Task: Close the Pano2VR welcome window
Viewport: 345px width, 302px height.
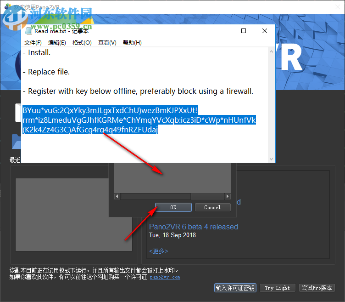Action: pos(338,7)
